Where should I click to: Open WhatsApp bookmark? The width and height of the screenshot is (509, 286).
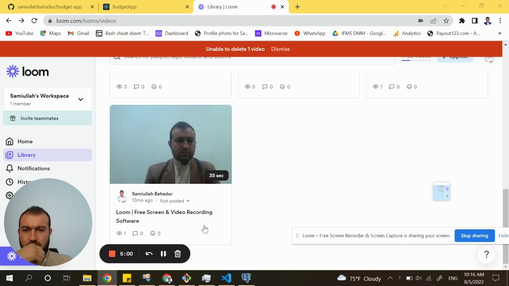tap(310, 33)
